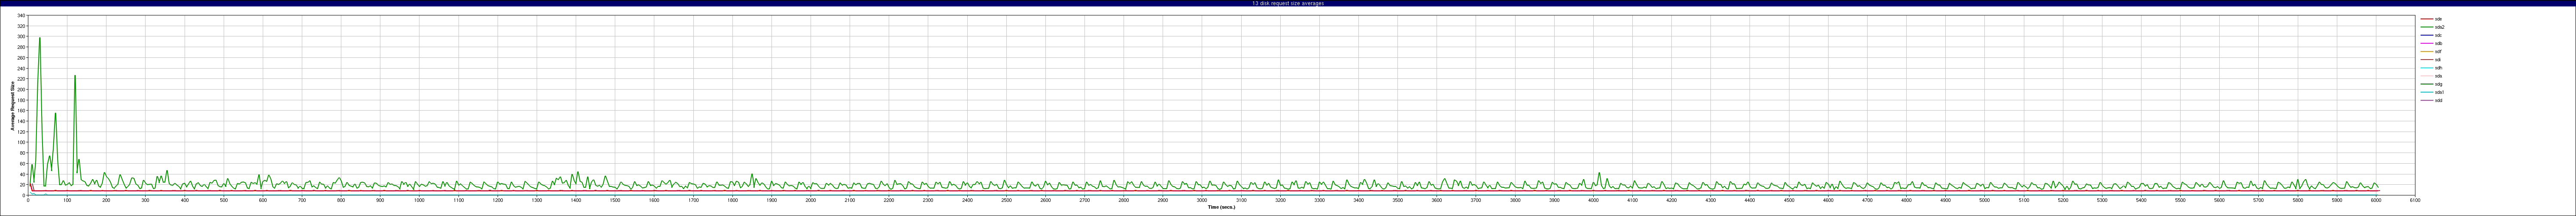This screenshot has height=216, width=2576.
Task: Click the 'Time (secs.)' axis label
Action: (1221, 207)
